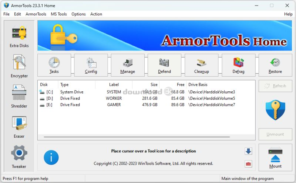Open the Options menu
This screenshot has height=183, width=296.
(x=78, y=14)
